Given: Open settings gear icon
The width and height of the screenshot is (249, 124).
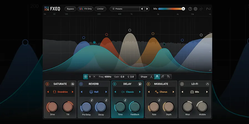Looking at the screenshot, I should [x=196, y=9].
